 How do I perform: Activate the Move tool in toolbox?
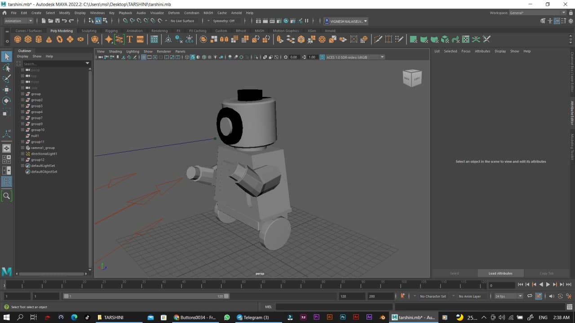[x=7, y=89]
